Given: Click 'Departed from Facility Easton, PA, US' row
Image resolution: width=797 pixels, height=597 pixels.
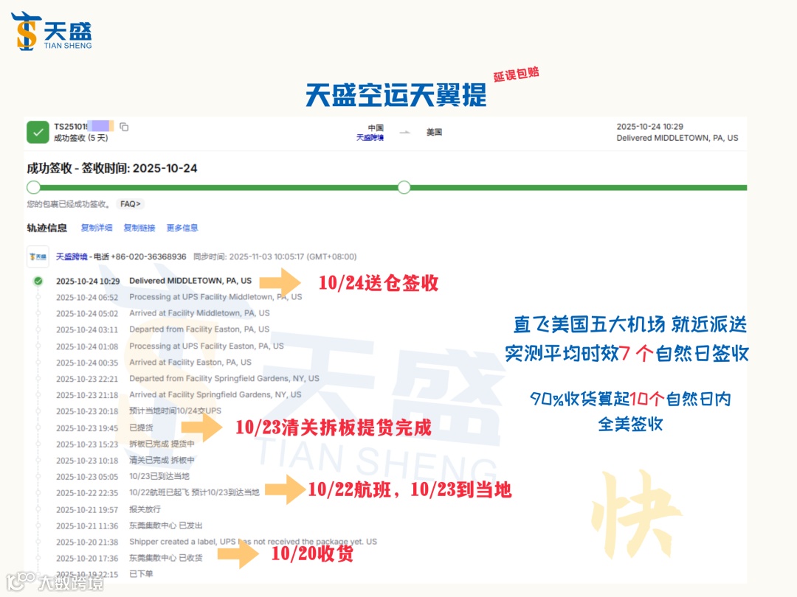Looking at the screenshot, I should click(162, 329).
